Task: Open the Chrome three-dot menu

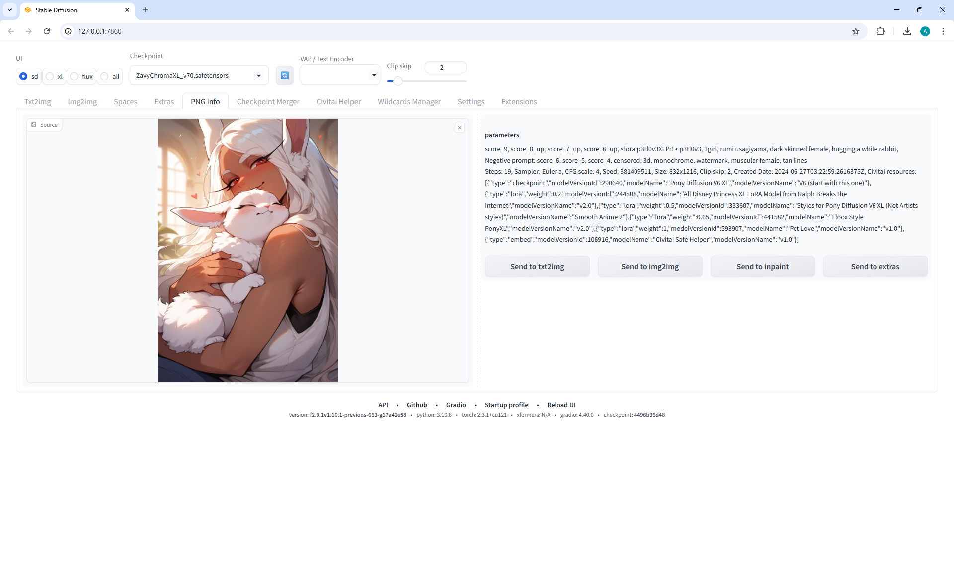Action: (x=943, y=31)
